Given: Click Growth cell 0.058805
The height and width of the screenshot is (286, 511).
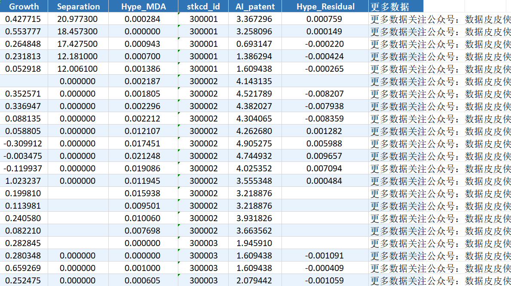Looking at the screenshot, I should click(24, 131).
